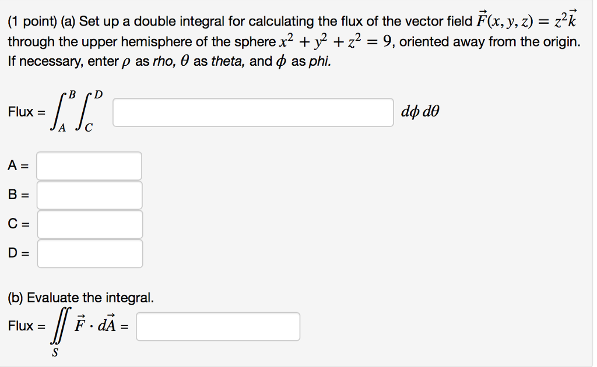The width and height of the screenshot is (597, 367).
Task: Click the input field labeled C
Action: pyautogui.click(x=89, y=224)
